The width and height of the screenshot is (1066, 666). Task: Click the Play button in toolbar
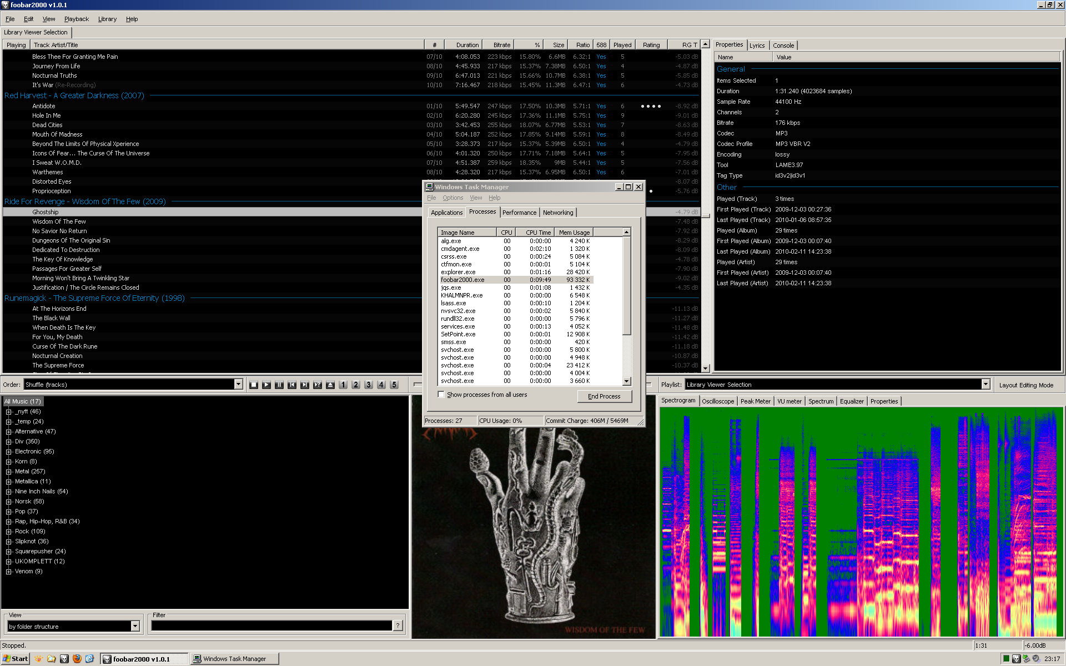tap(266, 385)
